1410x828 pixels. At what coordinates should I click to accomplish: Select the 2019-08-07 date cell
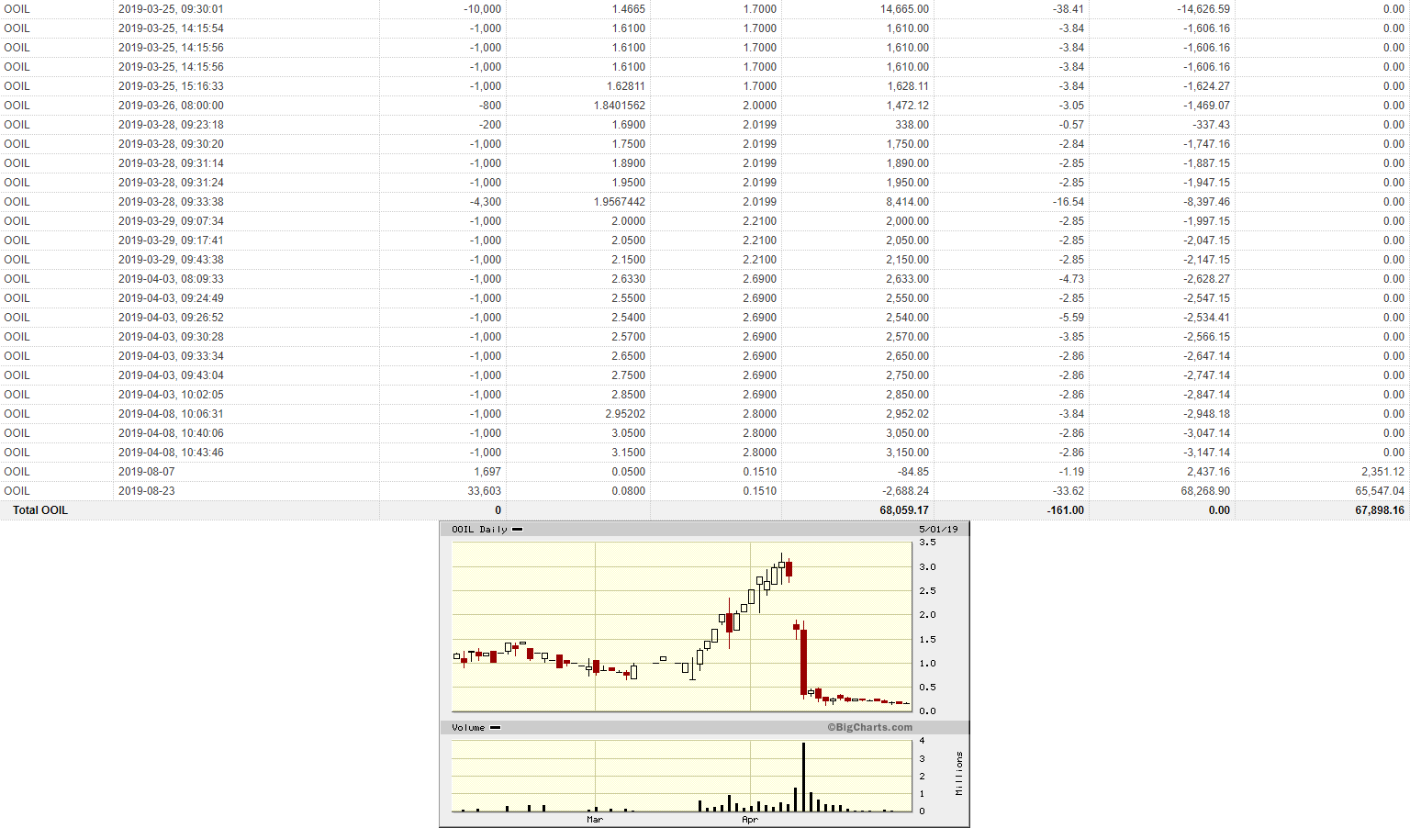[147, 472]
